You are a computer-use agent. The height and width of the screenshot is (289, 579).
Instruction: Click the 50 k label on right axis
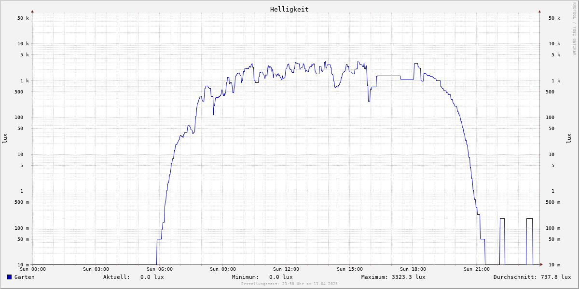[x=554, y=18]
